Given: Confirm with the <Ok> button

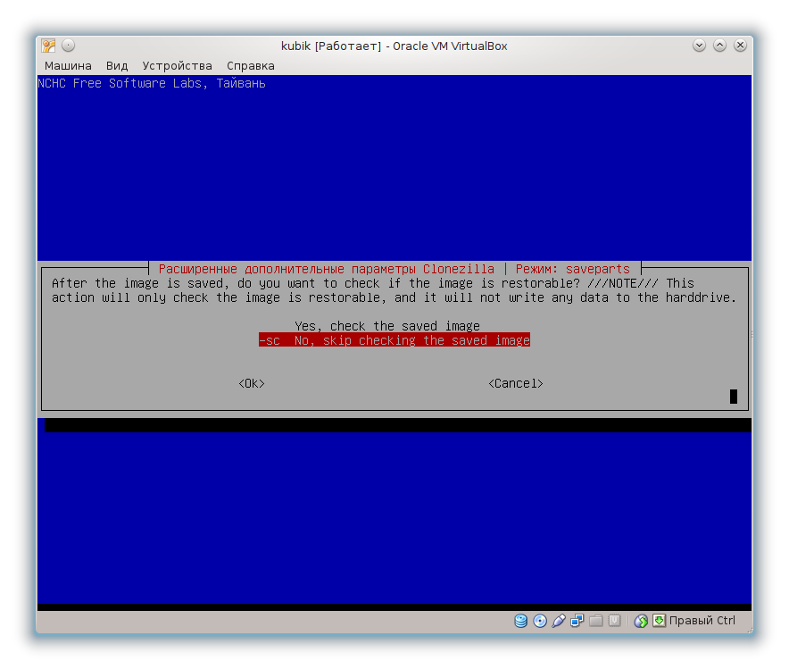Looking at the screenshot, I should point(252,383).
